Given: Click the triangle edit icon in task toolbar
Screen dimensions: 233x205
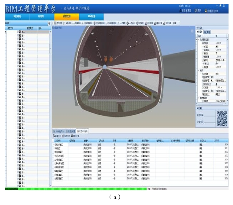Looking at the screenshot, I should click(63, 136).
